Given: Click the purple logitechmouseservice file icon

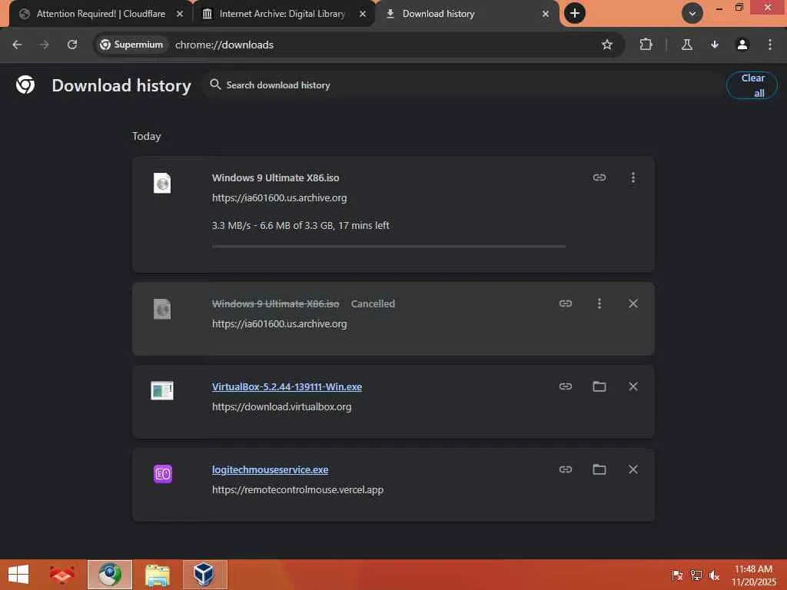Looking at the screenshot, I should [163, 473].
